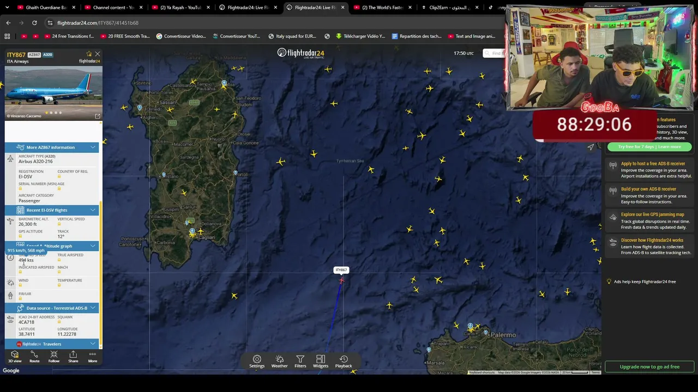Click Try free for 7 days button

pyautogui.click(x=649, y=146)
